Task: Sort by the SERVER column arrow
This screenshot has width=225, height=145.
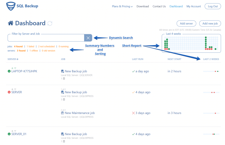Action: point(17,59)
